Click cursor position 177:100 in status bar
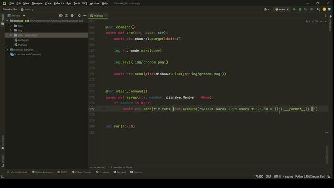Screen dimensions: 334x188 (258, 177)
